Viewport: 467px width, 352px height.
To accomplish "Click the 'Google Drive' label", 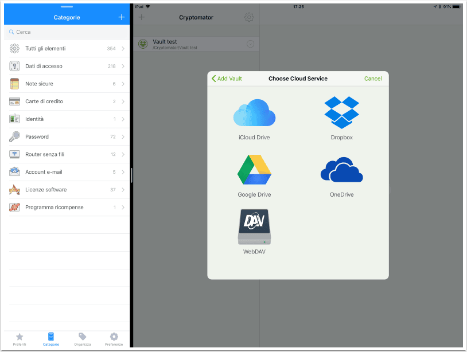I will (254, 194).
